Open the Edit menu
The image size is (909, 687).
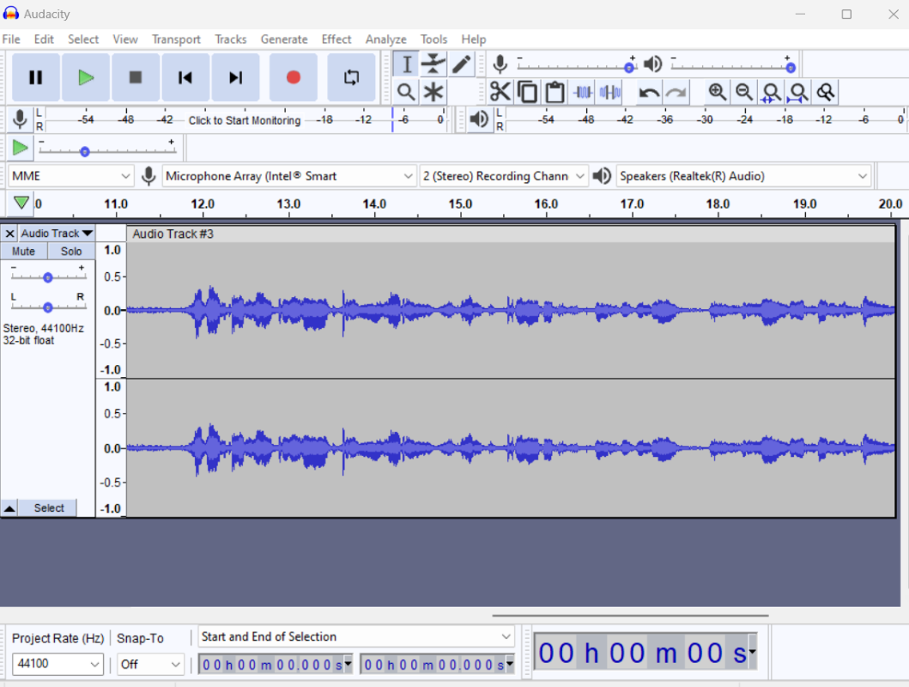point(44,40)
